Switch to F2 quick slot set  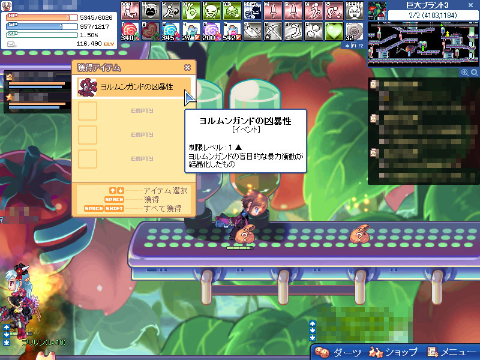(x=361, y=46)
